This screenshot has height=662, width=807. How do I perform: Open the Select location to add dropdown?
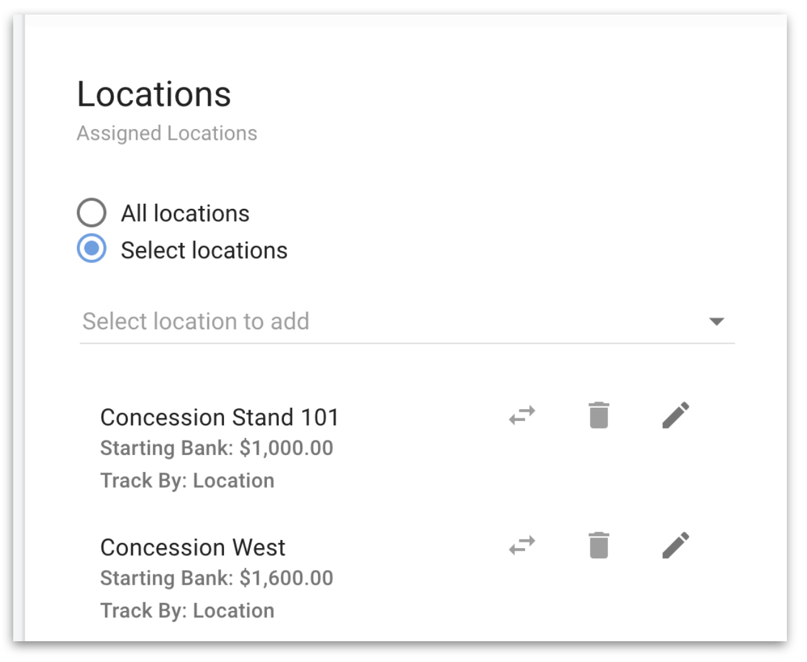pyautogui.click(x=407, y=322)
